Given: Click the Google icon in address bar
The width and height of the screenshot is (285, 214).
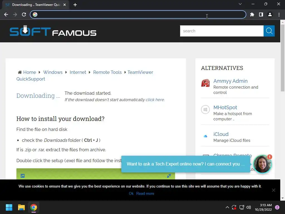Looking at the screenshot, I should point(35,14).
